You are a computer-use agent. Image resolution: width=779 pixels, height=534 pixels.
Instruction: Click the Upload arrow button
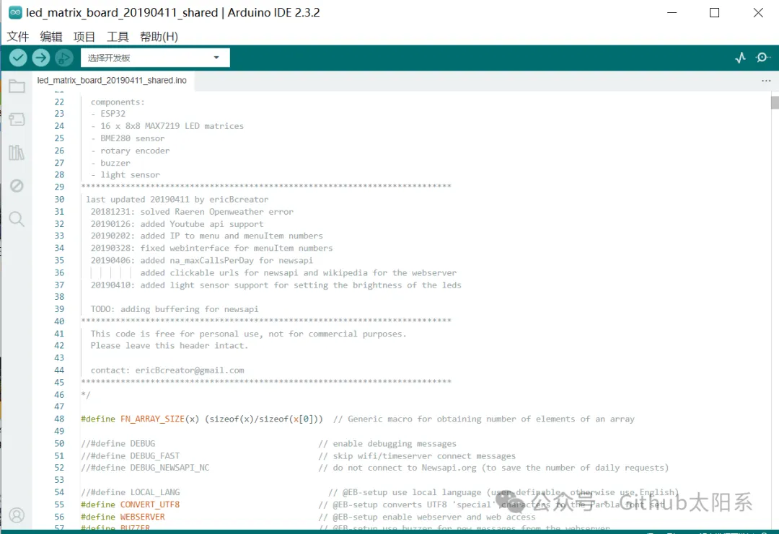[x=41, y=58]
